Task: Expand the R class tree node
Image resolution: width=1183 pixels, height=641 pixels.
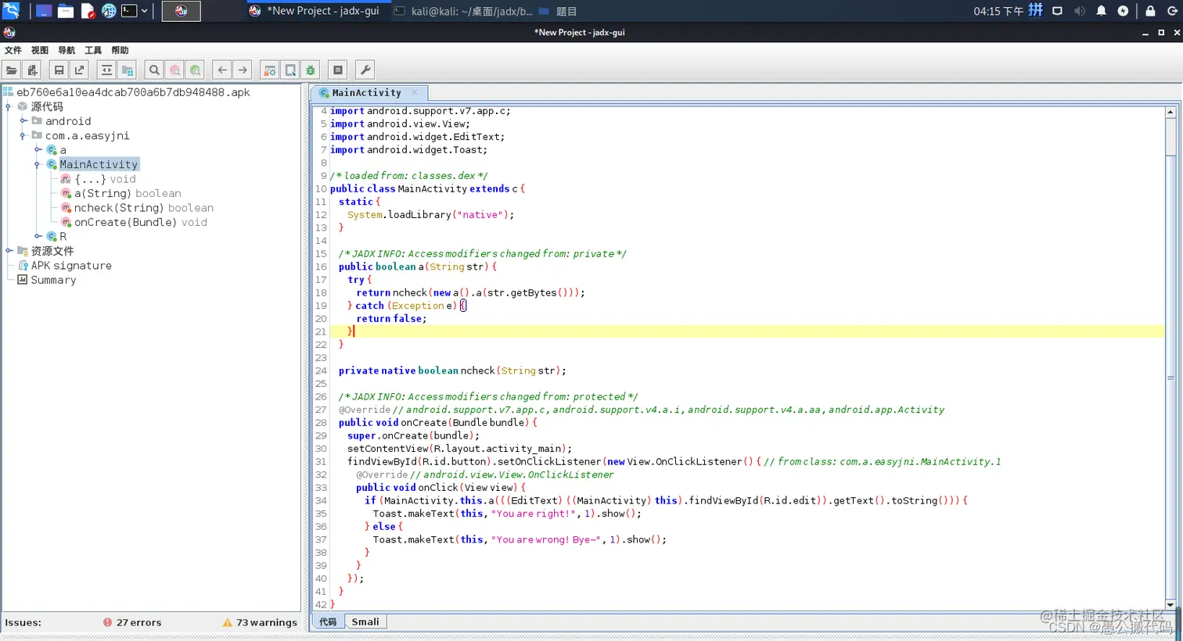Action: (x=38, y=236)
